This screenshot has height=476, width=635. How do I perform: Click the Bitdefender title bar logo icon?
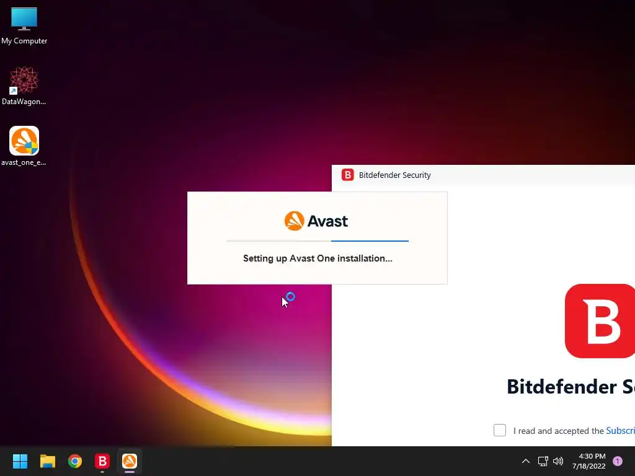(347, 175)
